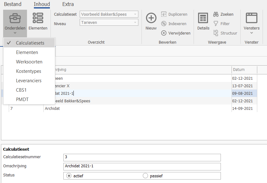Open the Details view icon

pos(203,18)
